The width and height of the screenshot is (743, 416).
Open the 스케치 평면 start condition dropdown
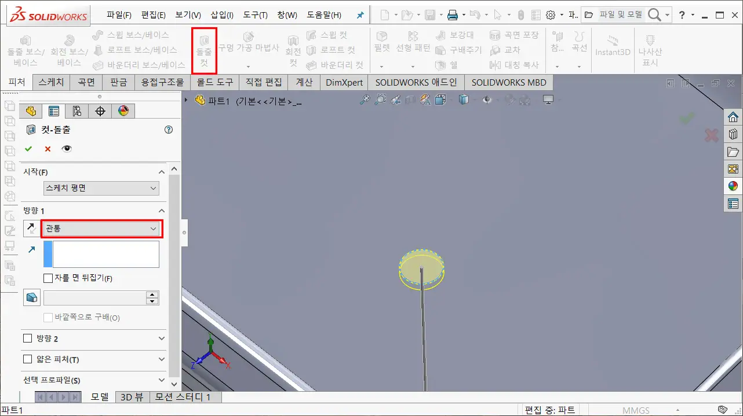(x=101, y=188)
